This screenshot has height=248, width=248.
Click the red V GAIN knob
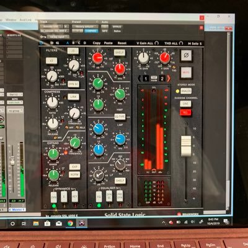point(165,58)
